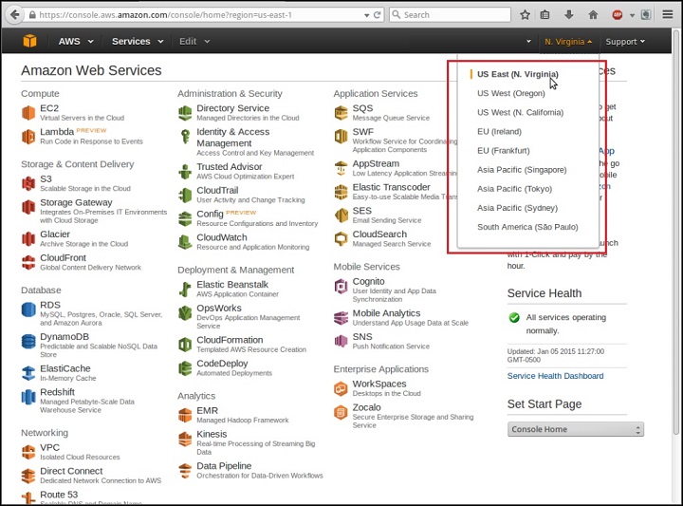Click the Redshift icon
Image resolution: width=683 pixels, height=506 pixels.
point(28,397)
